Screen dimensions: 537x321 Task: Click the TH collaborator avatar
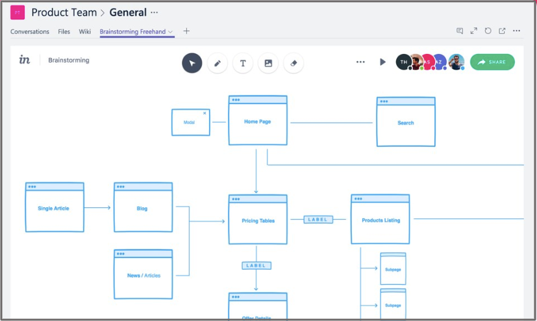pos(403,62)
